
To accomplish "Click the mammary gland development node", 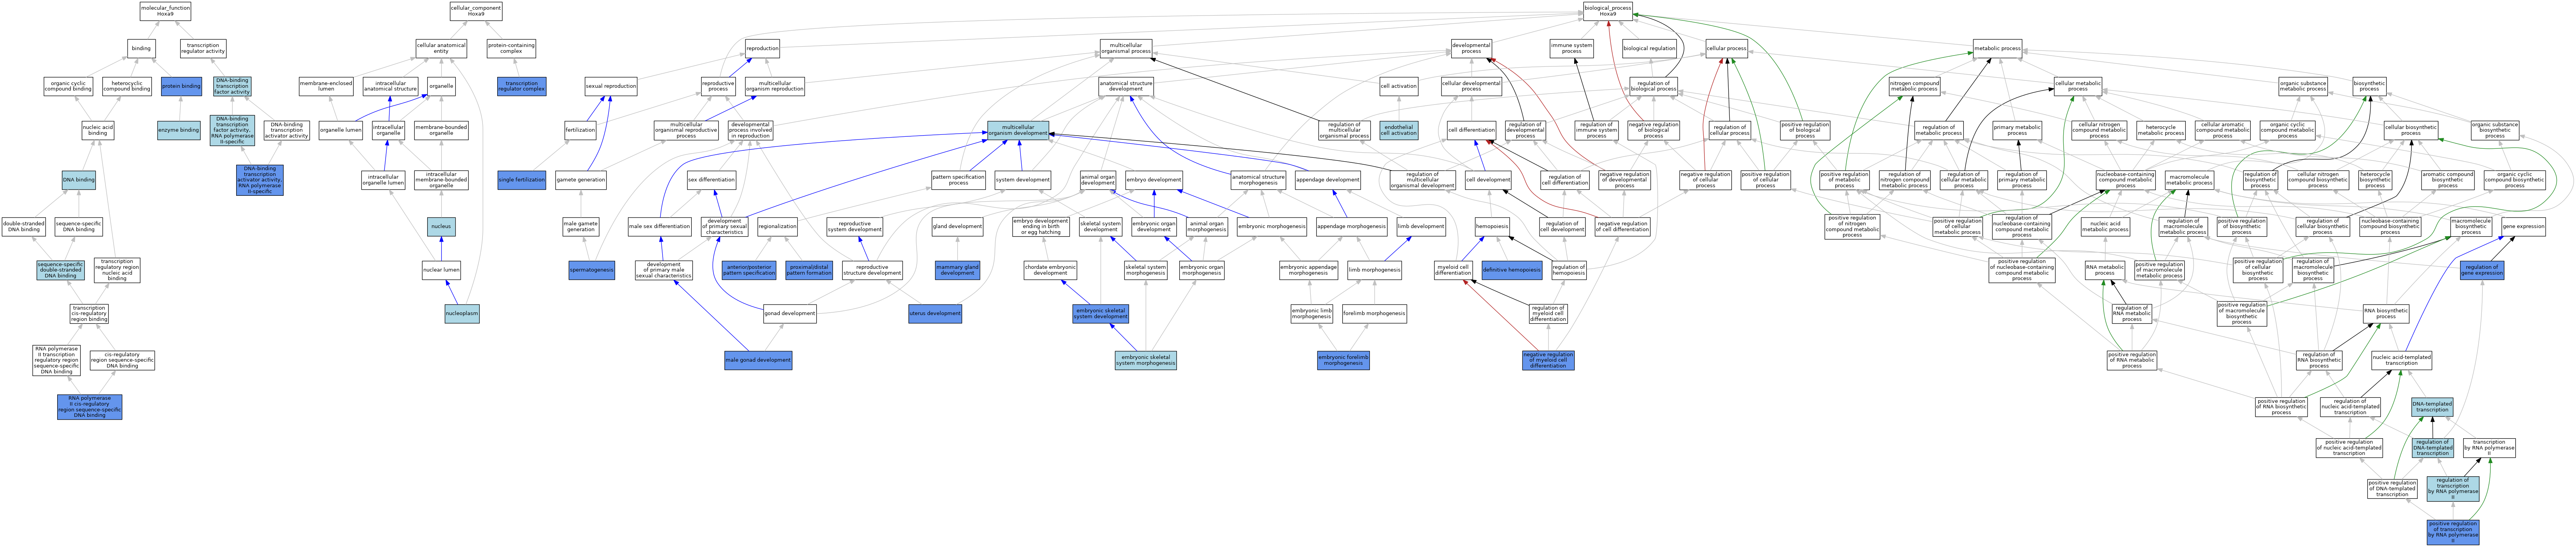I will point(957,270).
